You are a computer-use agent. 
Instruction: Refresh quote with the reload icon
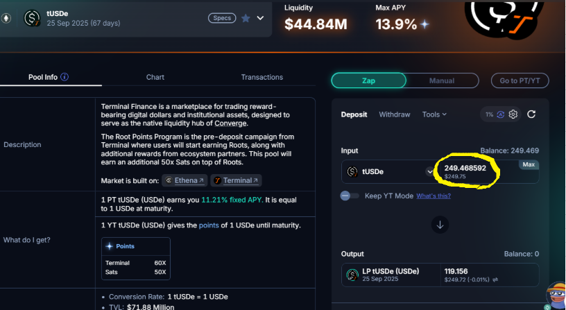click(x=531, y=114)
